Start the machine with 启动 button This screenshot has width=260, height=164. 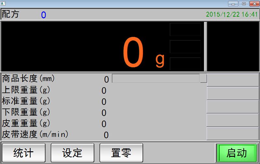pos(237,153)
